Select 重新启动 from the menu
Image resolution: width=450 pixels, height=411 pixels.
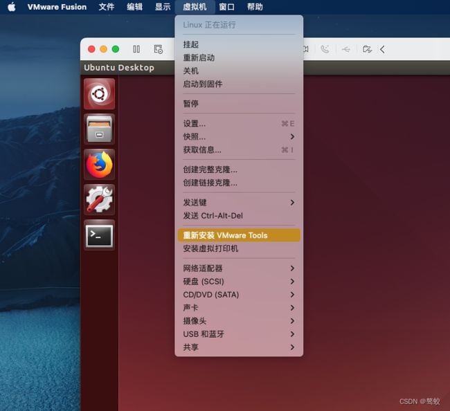(239, 57)
